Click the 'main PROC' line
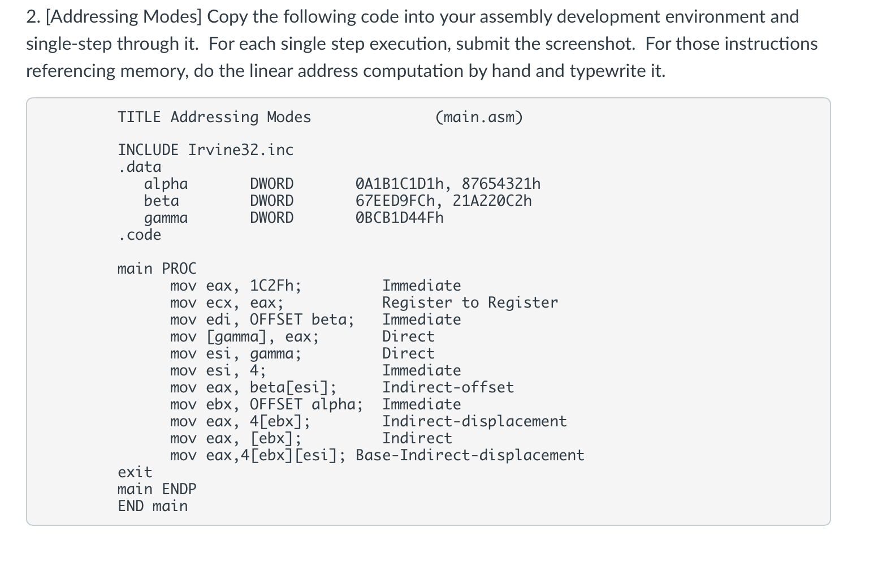This screenshot has width=891, height=566. tap(157, 269)
